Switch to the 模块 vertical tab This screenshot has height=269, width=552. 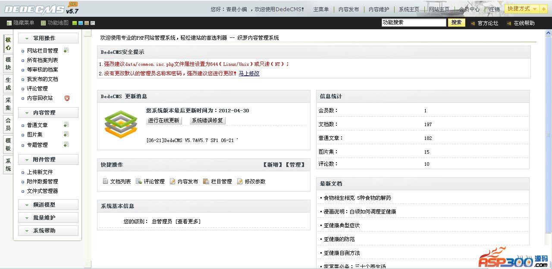tap(8, 64)
